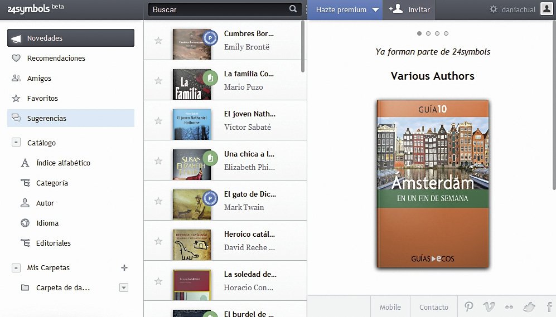This screenshot has width=556, height=317.
Task: Open El gato de Dic... cover
Action: 192,204
